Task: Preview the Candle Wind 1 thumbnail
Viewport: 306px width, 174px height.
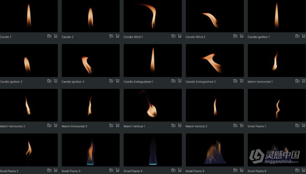Action: tap(152, 16)
